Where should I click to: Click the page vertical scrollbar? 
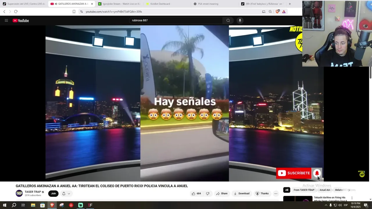[x=371, y=73]
